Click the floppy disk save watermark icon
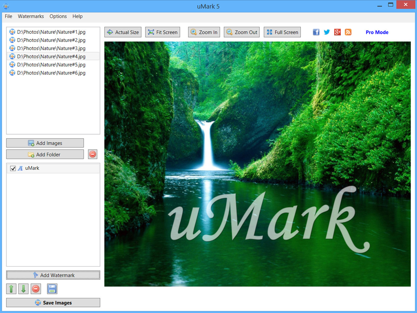 [51, 289]
